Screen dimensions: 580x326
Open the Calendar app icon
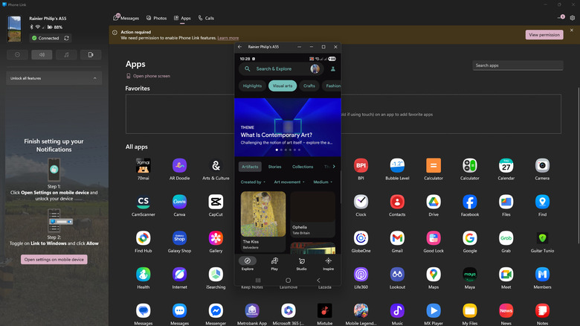[x=506, y=165]
